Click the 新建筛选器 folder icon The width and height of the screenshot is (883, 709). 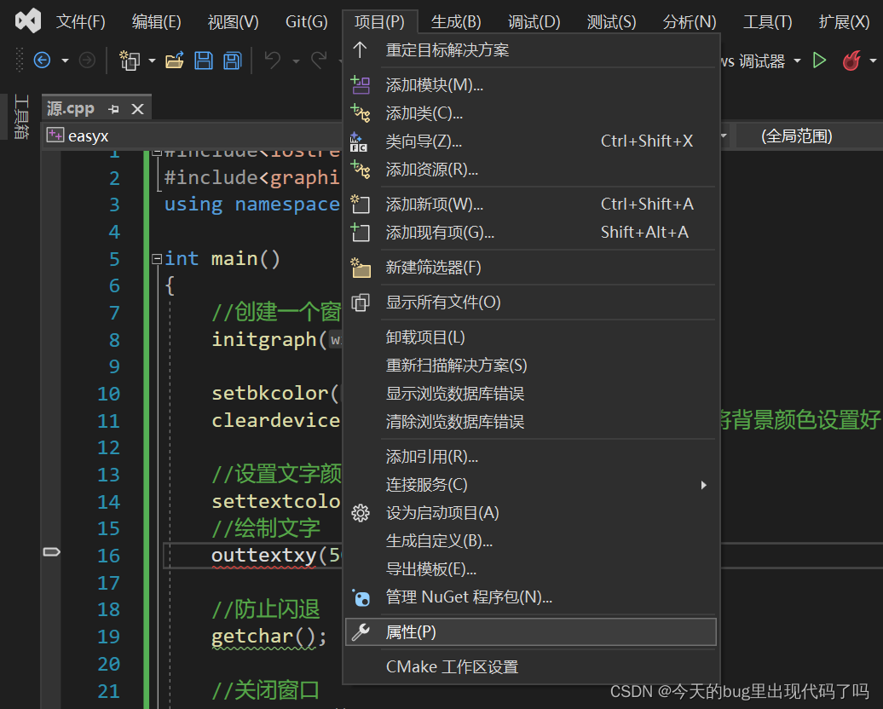pyautogui.click(x=361, y=268)
